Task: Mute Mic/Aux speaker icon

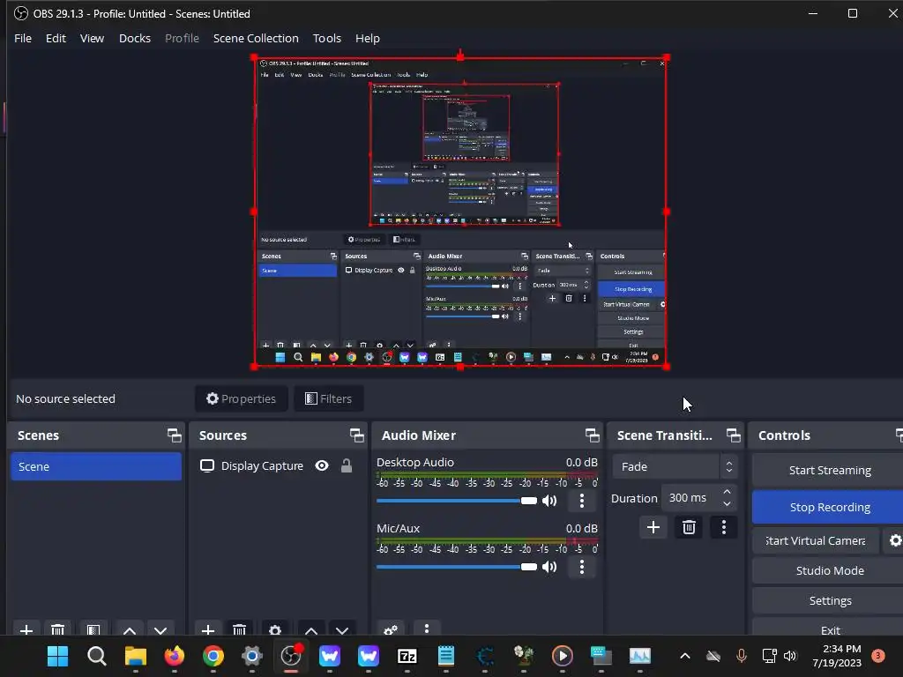Action: 550,567
